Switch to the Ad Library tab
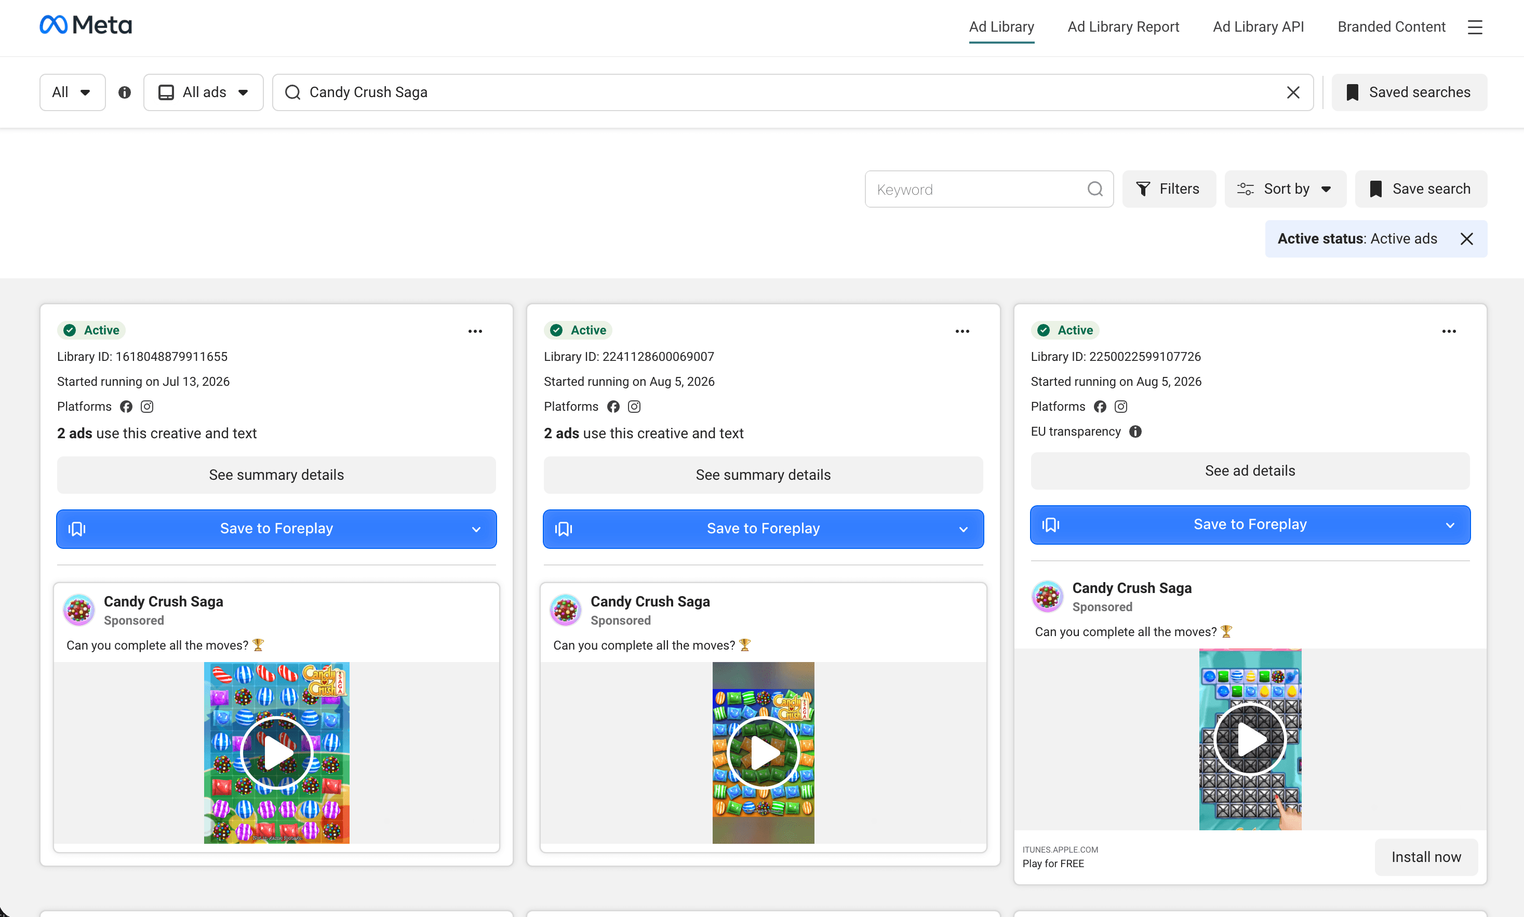 [1001, 27]
